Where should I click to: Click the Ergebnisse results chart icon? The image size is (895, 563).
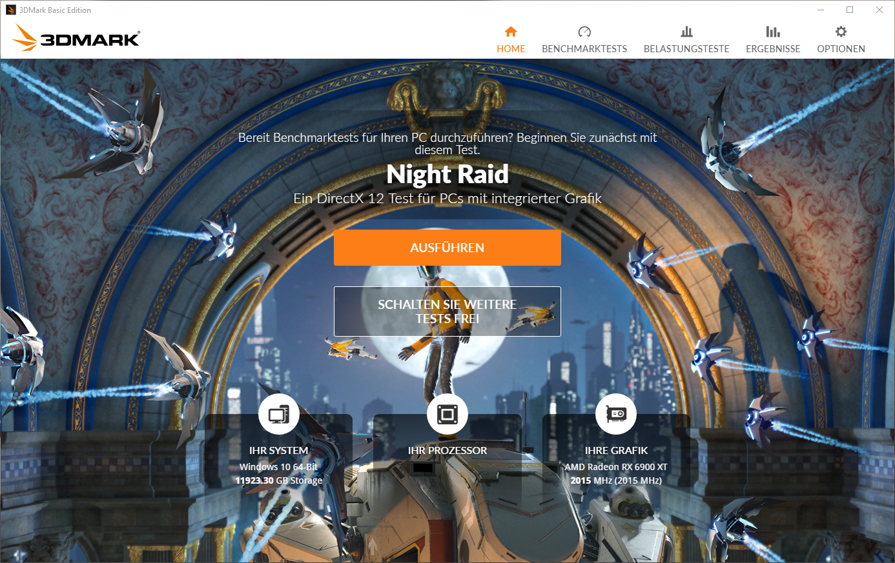pyautogui.click(x=773, y=32)
